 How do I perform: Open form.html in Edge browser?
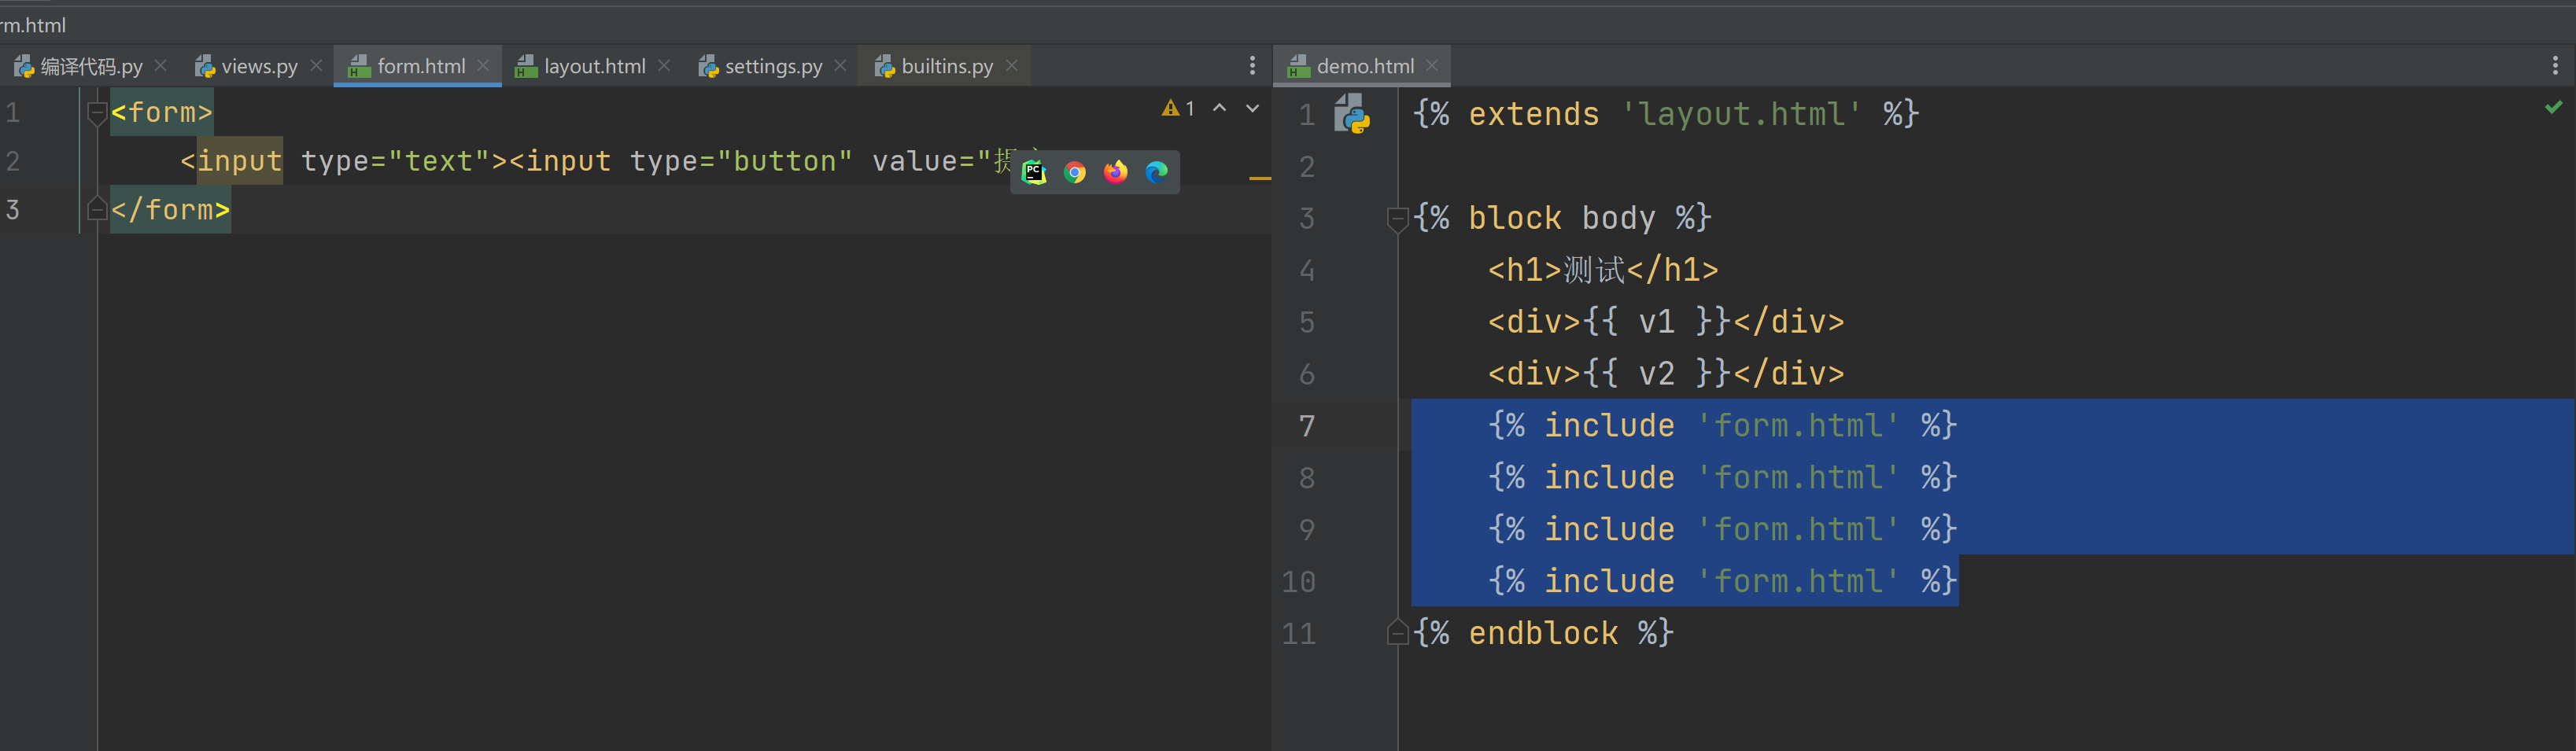pyautogui.click(x=1157, y=172)
